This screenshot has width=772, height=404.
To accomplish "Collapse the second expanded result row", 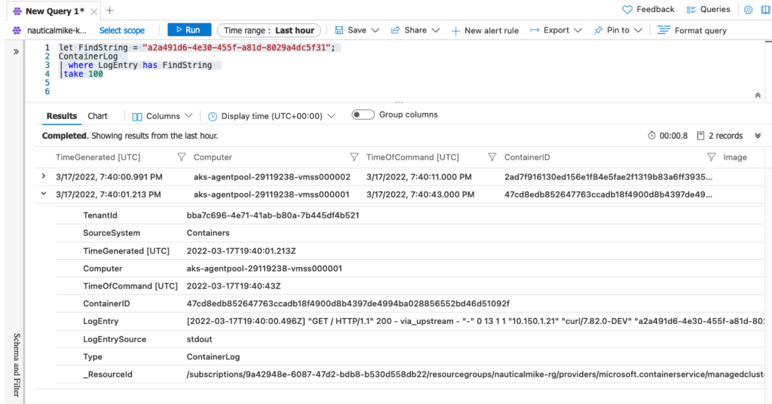I will point(44,194).
